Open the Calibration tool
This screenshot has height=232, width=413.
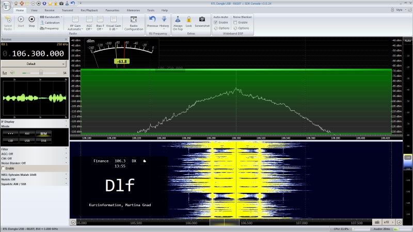click(50, 23)
